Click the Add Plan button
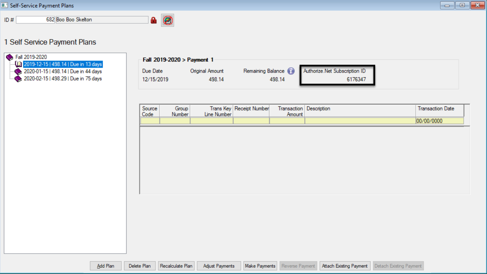 click(x=106, y=266)
